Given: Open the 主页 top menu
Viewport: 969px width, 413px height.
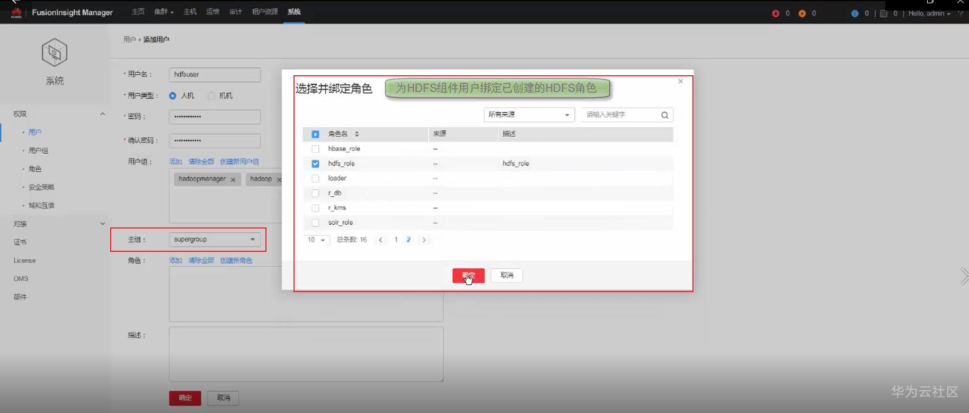Looking at the screenshot, I should coord(138,12).
